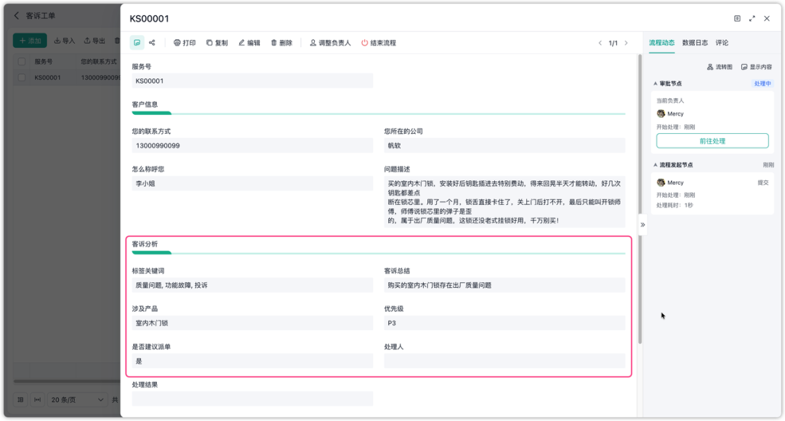Viewport: 785px width, 421px height.
Task: Collapse the 审批节点 section
Action: tap(656, 84)
